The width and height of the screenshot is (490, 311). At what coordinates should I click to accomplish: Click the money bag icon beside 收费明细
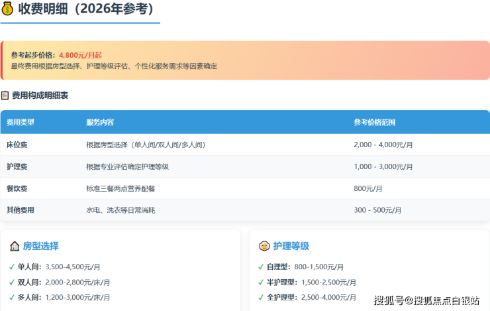pyautogui.click(x=7, y=9)
